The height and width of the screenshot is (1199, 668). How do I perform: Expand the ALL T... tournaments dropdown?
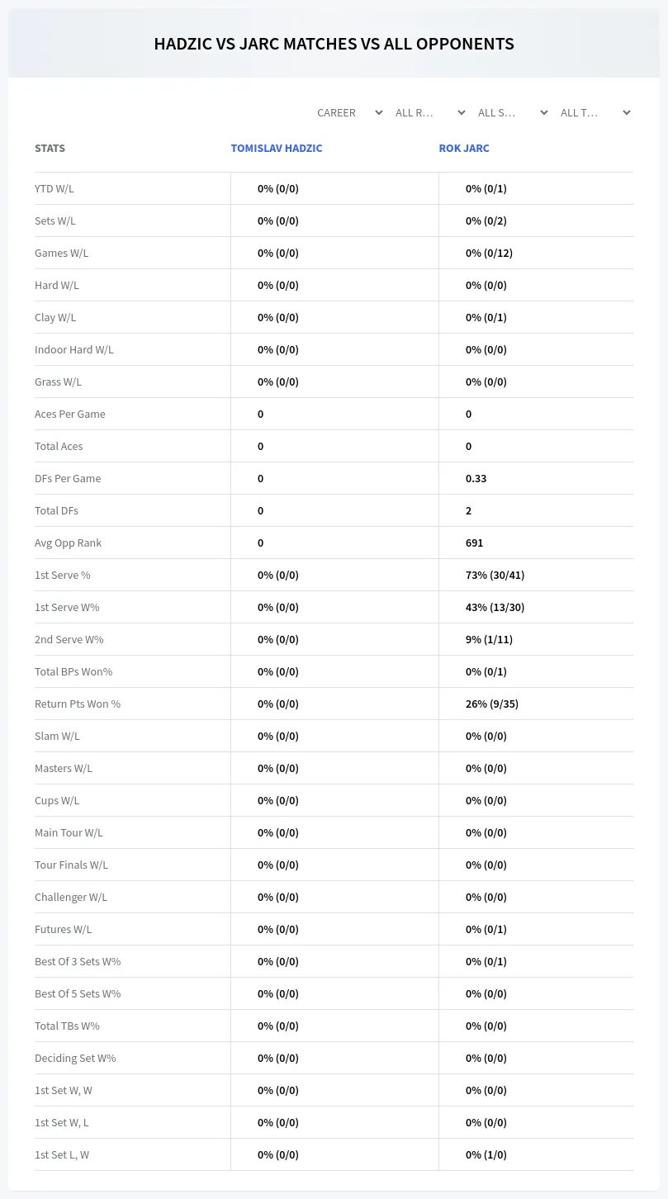[595, 113]
